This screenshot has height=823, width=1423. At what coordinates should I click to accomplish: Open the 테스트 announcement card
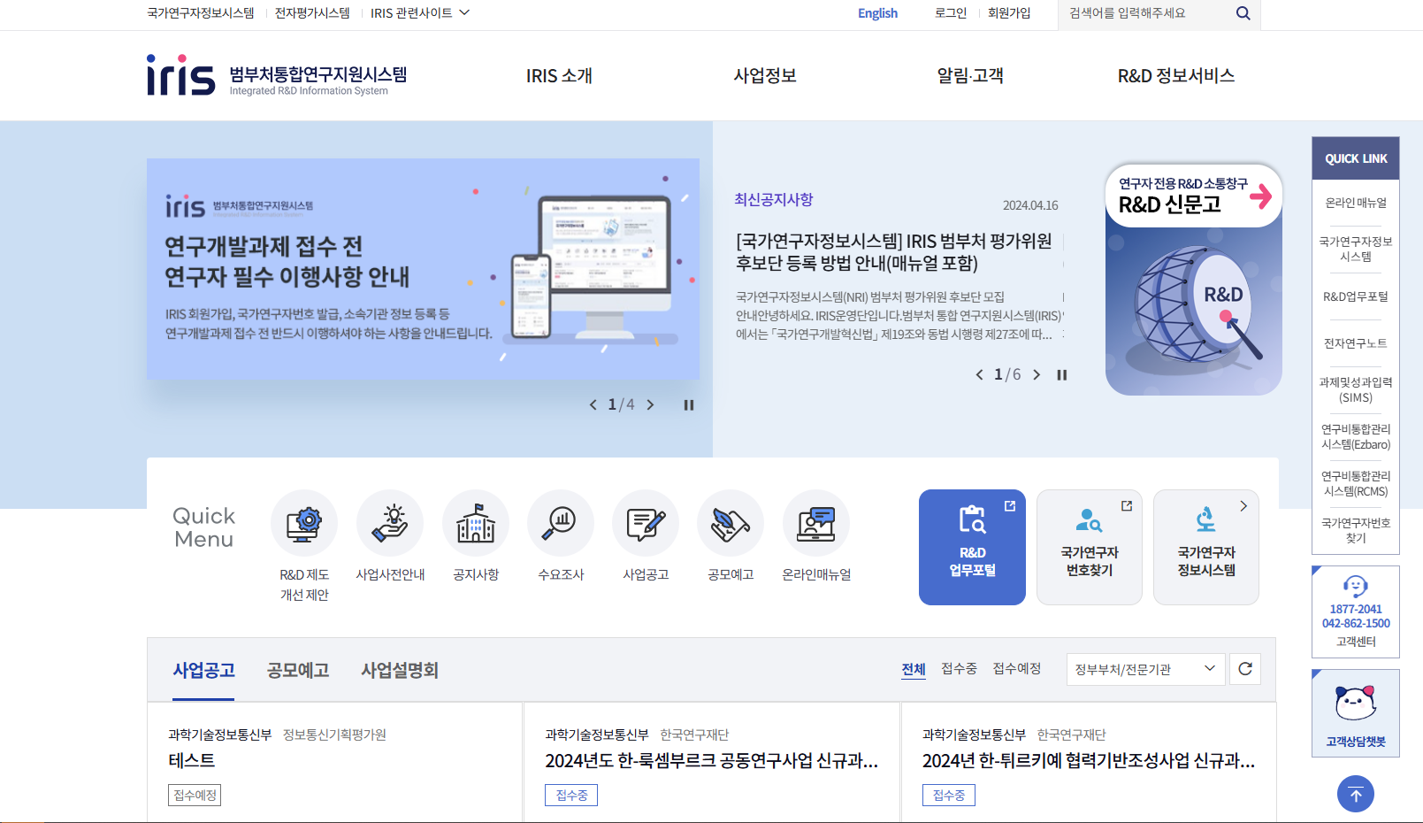(335, 762)
